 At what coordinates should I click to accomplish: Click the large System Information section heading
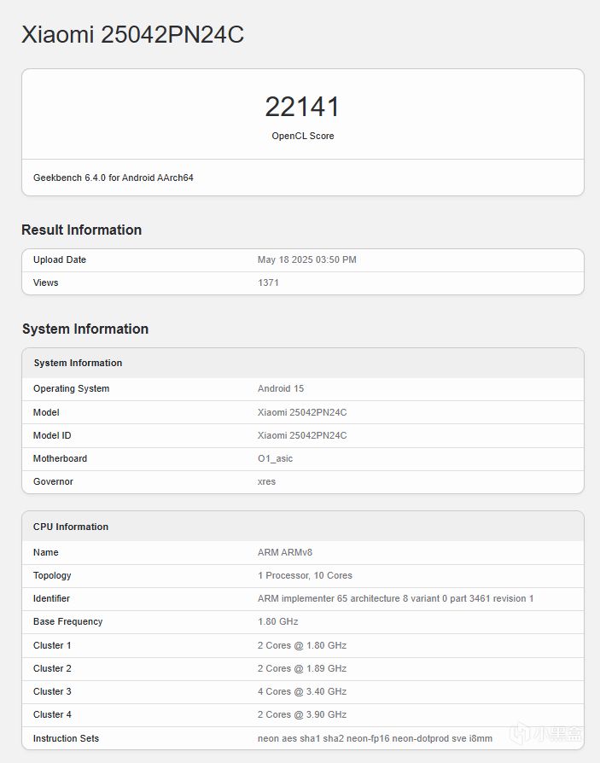click(85, 329)
